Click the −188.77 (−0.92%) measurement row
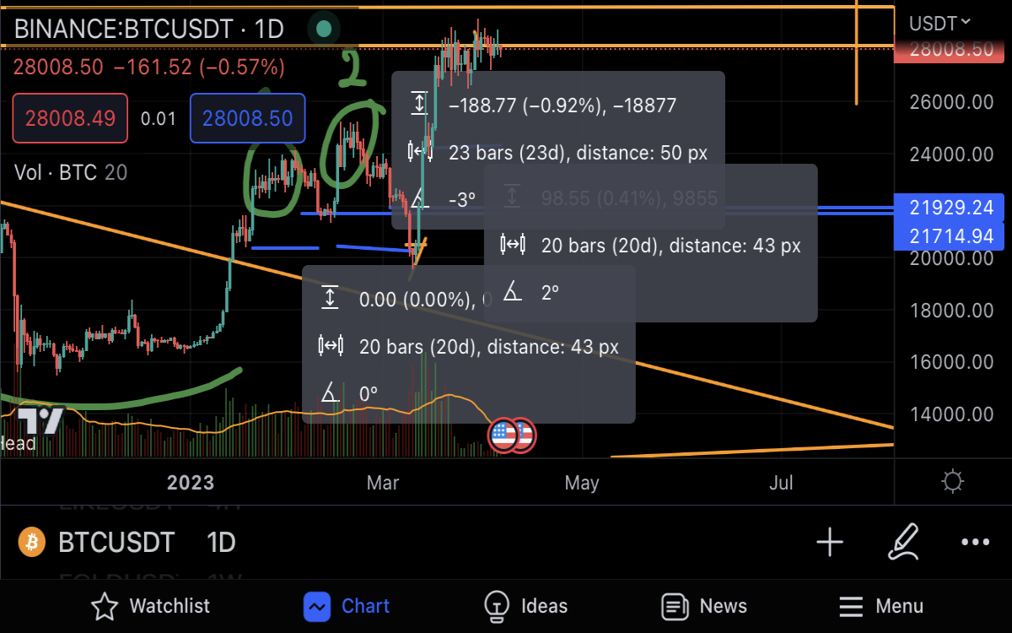Screen dimensions: 1012x633 [563, 105]
